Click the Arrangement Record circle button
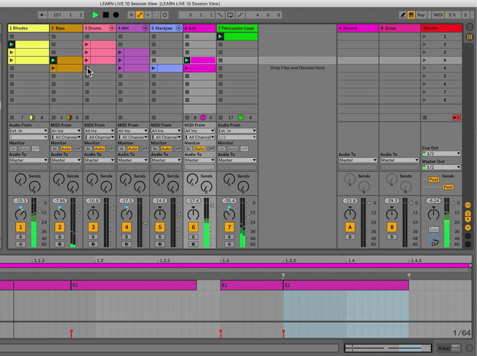The height and width of the screenshot is (356, 477). (116, 15)
